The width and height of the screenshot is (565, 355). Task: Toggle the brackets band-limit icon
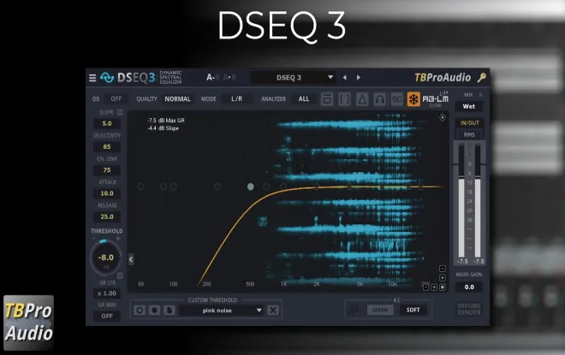pos(344,99)
